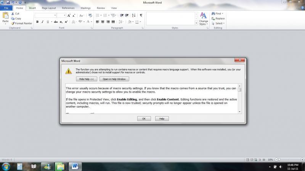Click Open in Help Window button
The image size is (305, 171).
coord(114,79)
